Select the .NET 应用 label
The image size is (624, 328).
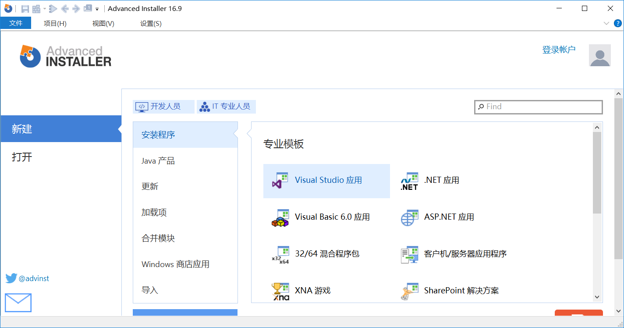pyautogui.click(x=442, y=180)
